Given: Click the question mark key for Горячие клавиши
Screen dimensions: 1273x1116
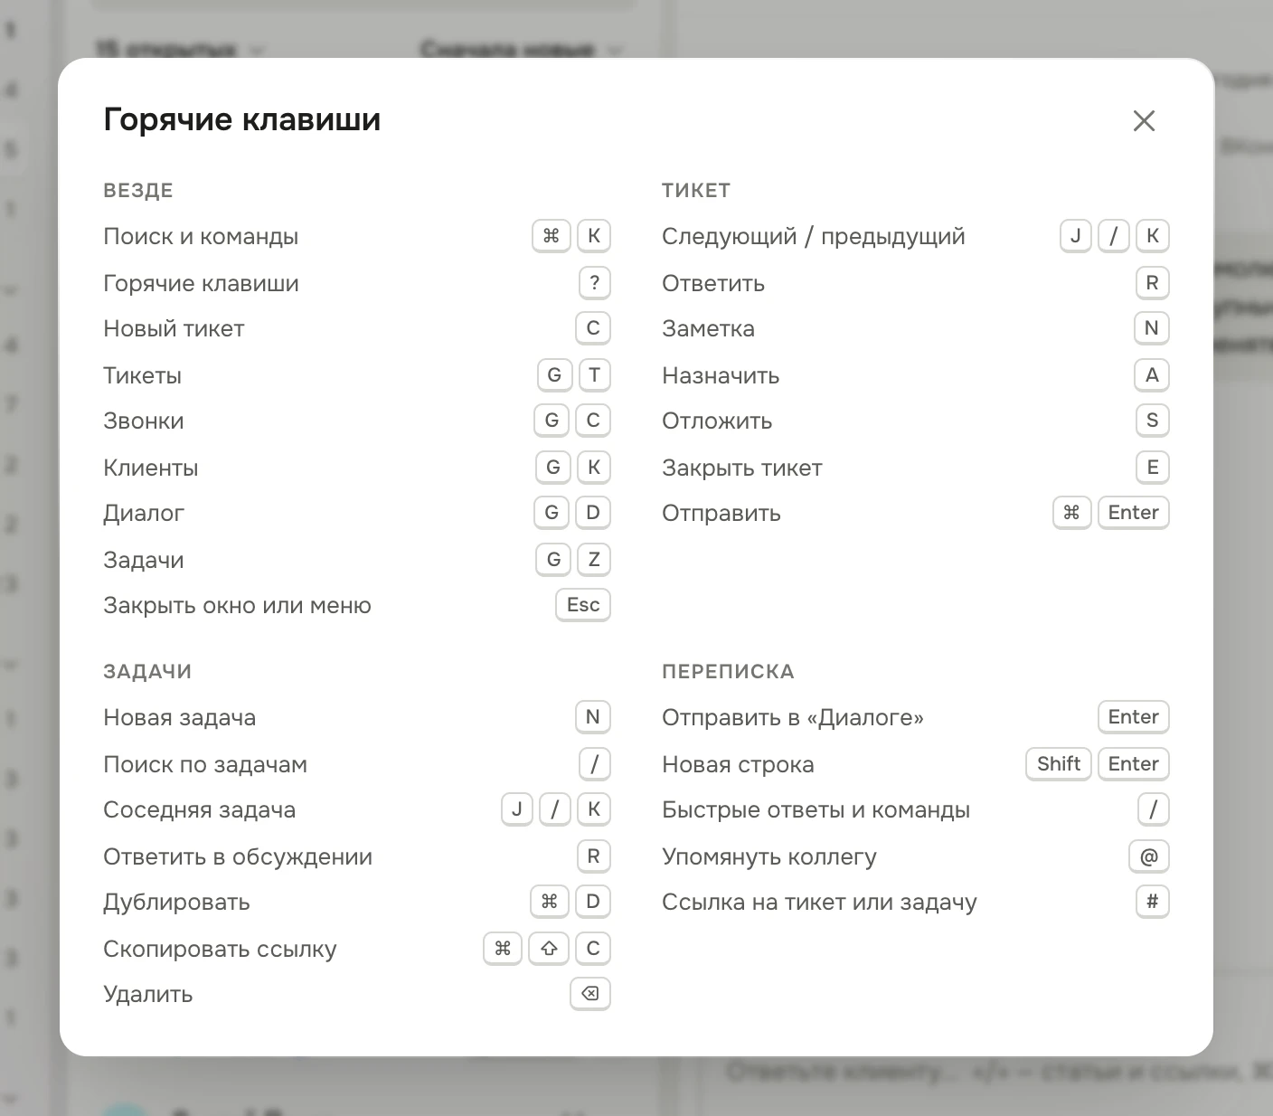Looking at the screenshot, I should click(594, 283).
